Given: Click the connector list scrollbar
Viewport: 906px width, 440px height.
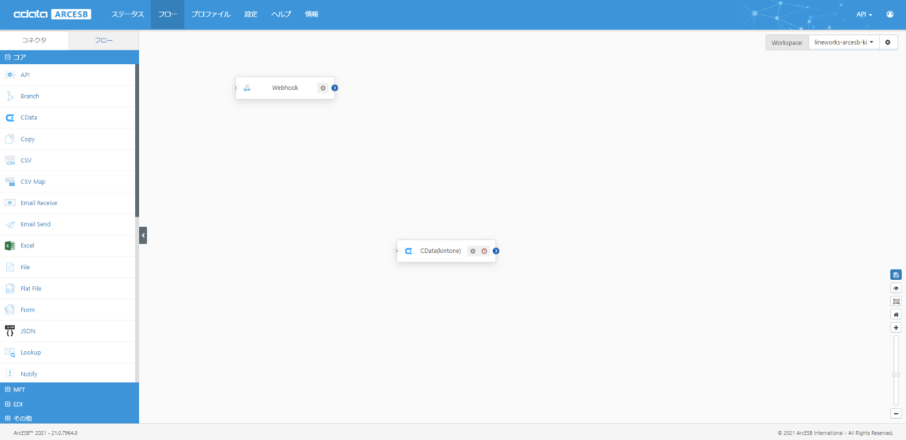Looking at the screenshot, I should [x=137, y=141].
